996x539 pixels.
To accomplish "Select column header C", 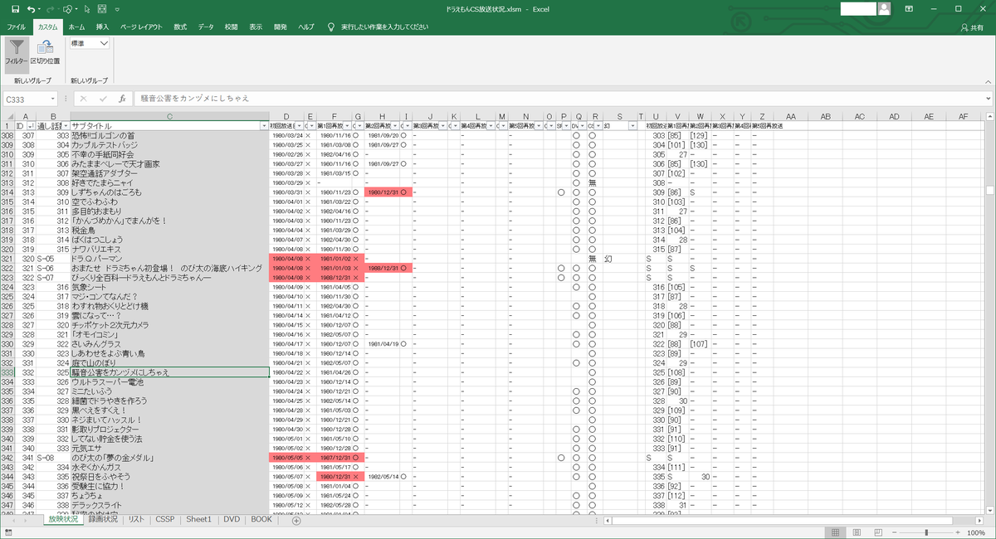I will click(170, 116).
